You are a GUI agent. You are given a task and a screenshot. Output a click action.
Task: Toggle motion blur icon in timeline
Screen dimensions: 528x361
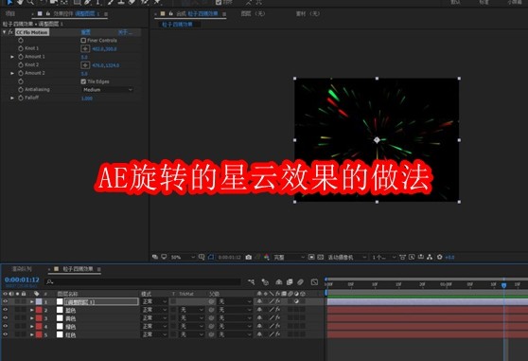[x=300, y=281]
